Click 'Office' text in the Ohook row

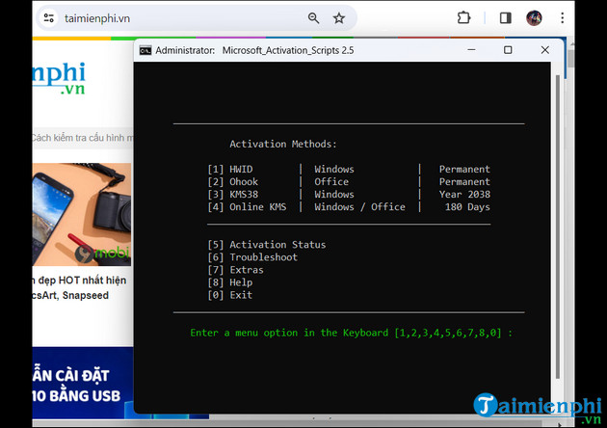click(x=331, y=181)
